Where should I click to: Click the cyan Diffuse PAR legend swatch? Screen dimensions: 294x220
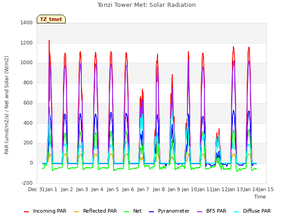(237, 212)
